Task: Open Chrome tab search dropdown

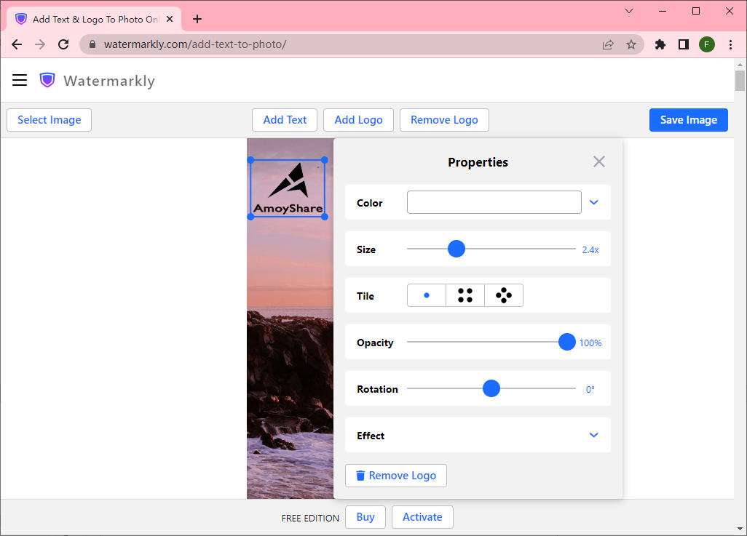Action: 629,11
